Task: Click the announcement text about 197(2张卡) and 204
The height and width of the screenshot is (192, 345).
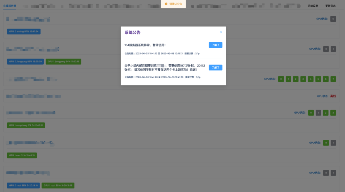Action: [165, 68]
